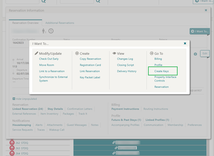Go to Billing
Image resolution: width=214 pixels, height=156 pixels.
pos(158,59)
